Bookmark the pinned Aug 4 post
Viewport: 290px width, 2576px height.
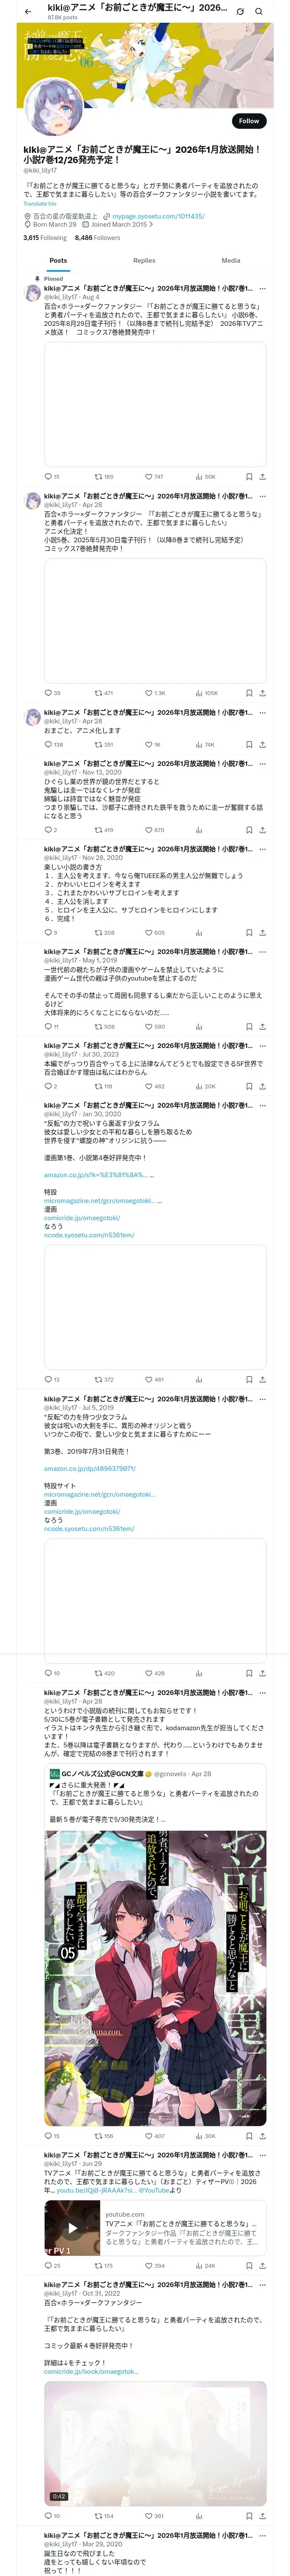249,477
